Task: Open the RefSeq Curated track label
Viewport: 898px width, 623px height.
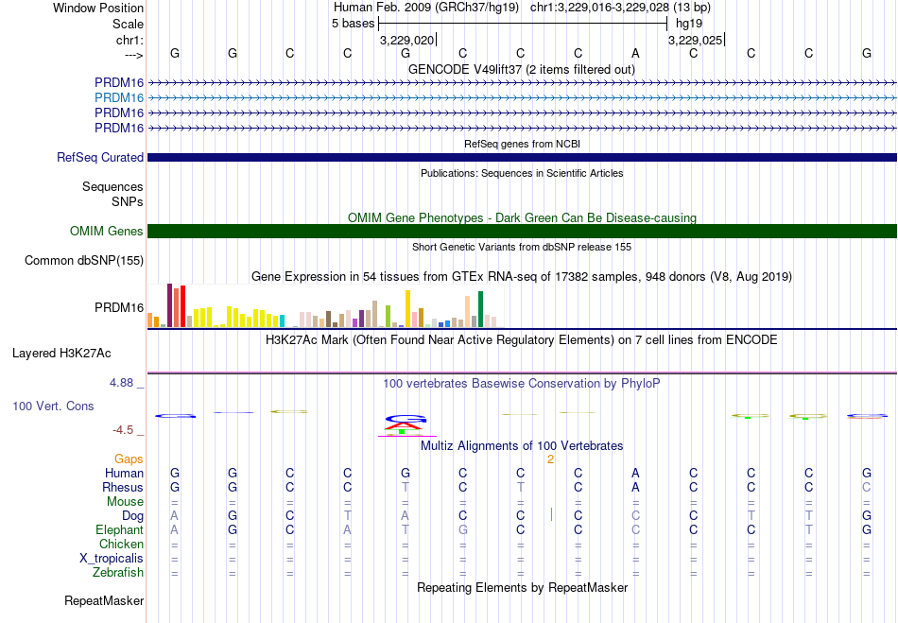Action: point(100,158)
